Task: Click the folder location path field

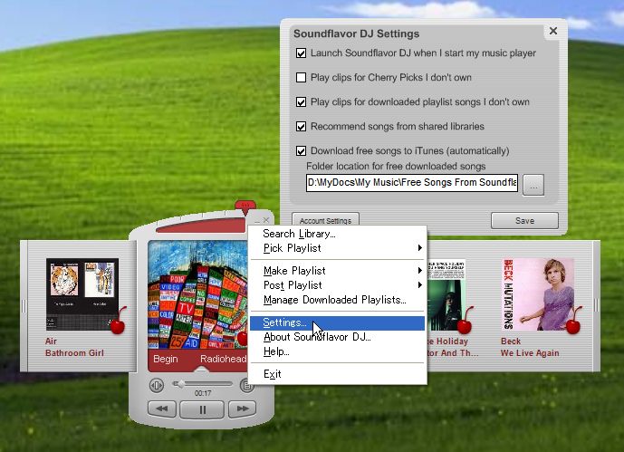Action: (x=412, y=183)
